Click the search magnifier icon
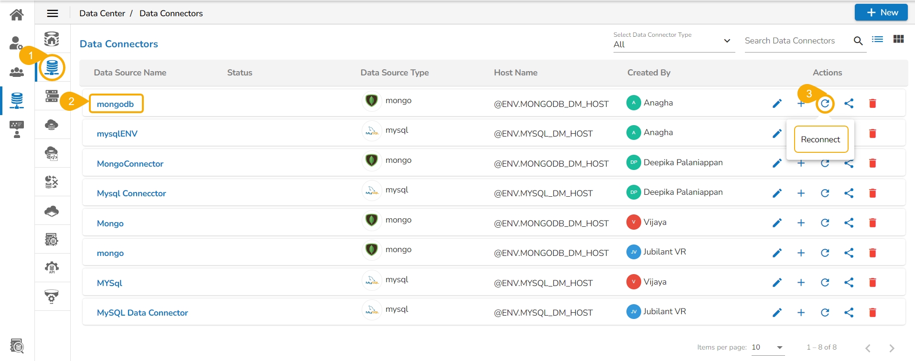 click(x=858, y=41)
